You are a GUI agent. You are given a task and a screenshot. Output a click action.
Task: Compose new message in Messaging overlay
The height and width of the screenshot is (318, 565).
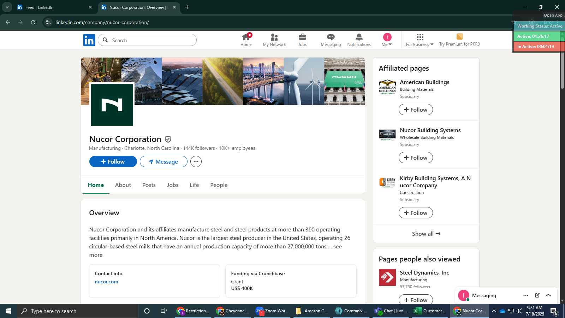click(x=537, y=295)
